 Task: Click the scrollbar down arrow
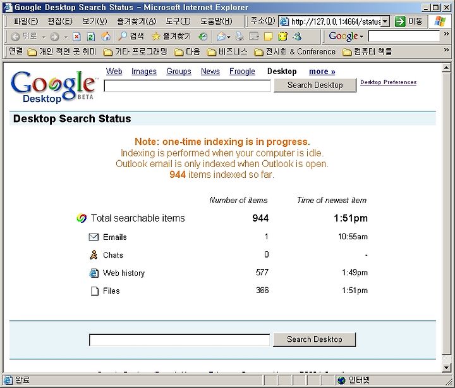446,367
